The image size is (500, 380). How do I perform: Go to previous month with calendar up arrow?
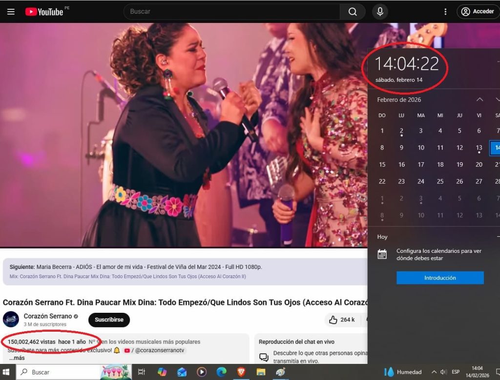pos(479,100)
